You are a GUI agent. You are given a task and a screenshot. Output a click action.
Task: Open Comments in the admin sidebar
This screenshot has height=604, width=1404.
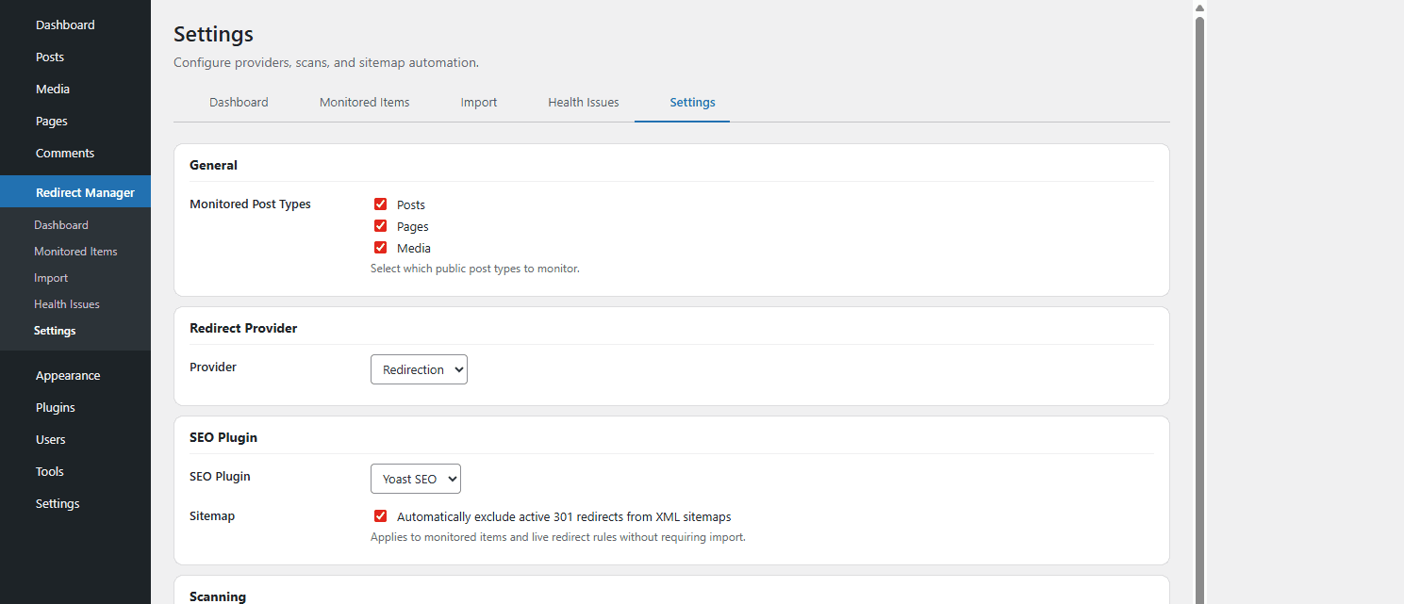(65, 153)
